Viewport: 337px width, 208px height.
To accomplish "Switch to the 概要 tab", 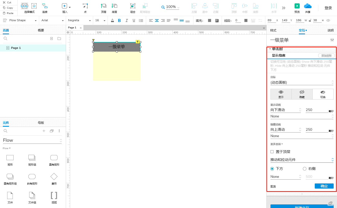I will pyautogui.click(x=41, y=30).
